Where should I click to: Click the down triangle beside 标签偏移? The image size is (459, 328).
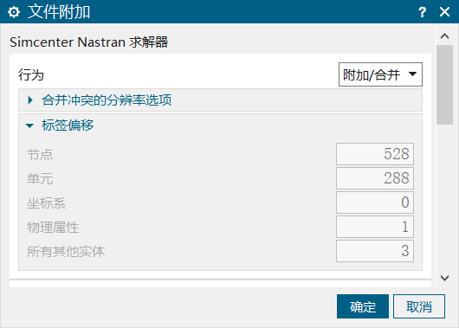(x=29, y=125)
